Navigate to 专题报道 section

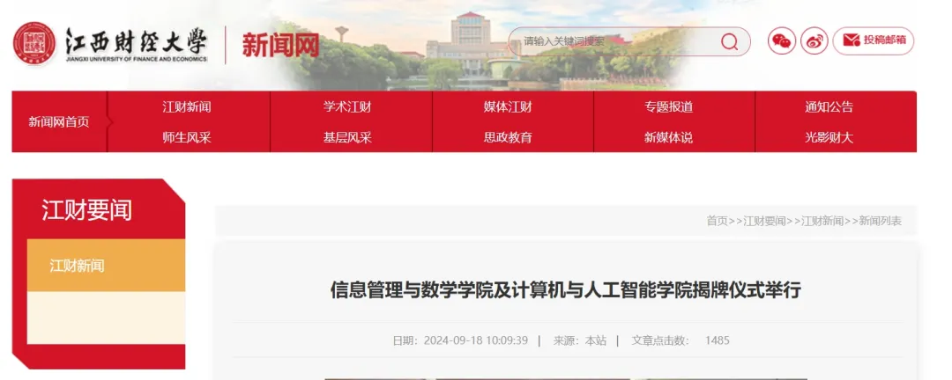[668, 107]
